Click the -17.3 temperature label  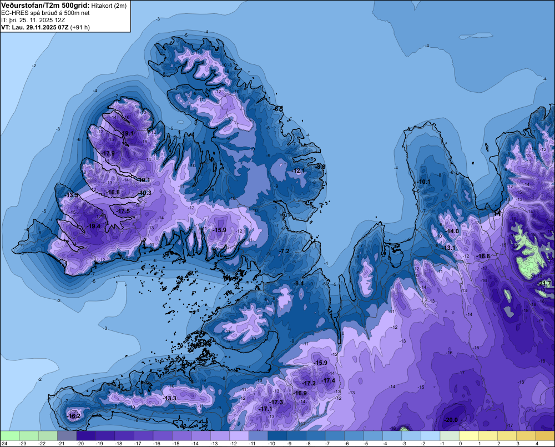[276, 402]
